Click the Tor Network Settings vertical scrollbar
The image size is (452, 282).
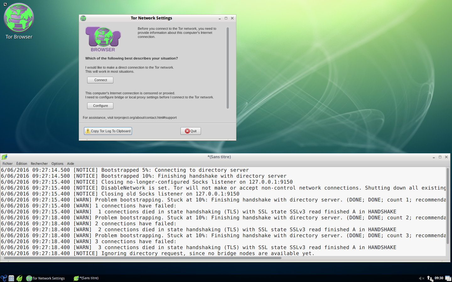point(228,68)
